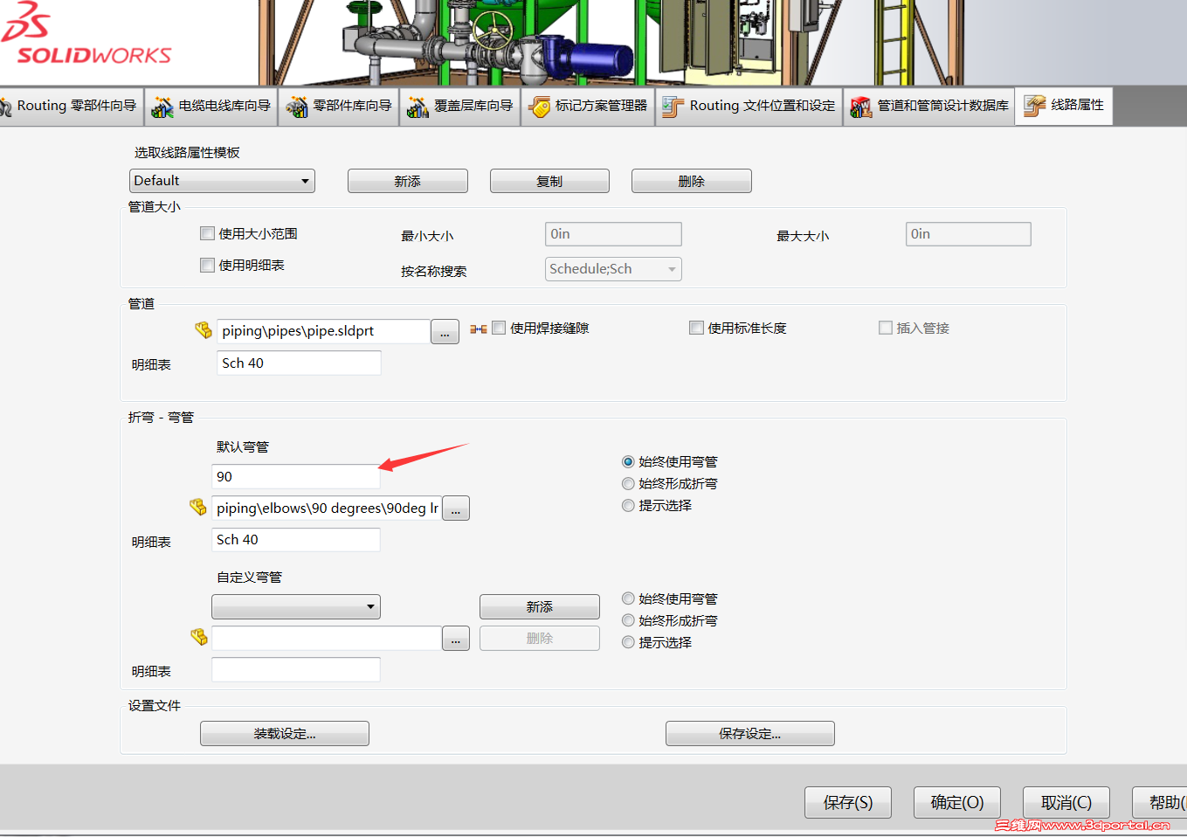
Task: Click the pipe part icon beside pipe.sldprt
Action: [x=204, y=330]
